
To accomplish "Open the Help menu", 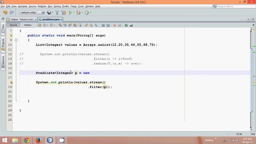I will (98, 6).
